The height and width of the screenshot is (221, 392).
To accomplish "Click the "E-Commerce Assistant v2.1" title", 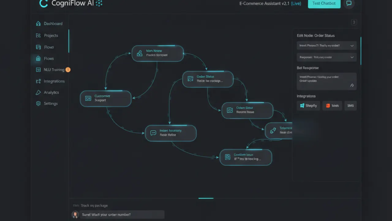I will tap(265, 4).
